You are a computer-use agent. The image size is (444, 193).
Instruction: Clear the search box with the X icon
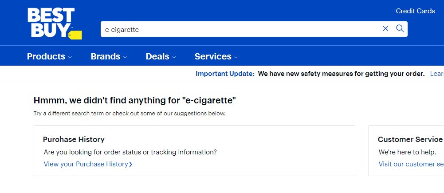[x=385, y=29]
